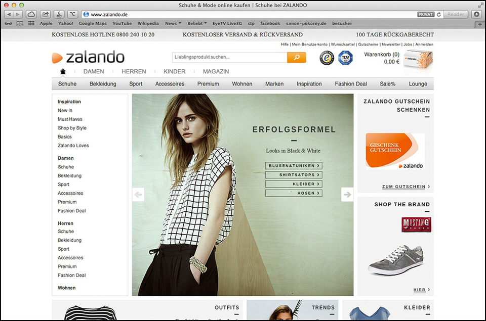Viewport: 486px width, 321px height.
Task: Open the Geschenk Gutschein card image
Action: pos(395,151)
